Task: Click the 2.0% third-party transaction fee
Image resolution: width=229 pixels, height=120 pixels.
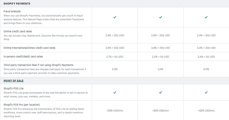Action: 115,69
